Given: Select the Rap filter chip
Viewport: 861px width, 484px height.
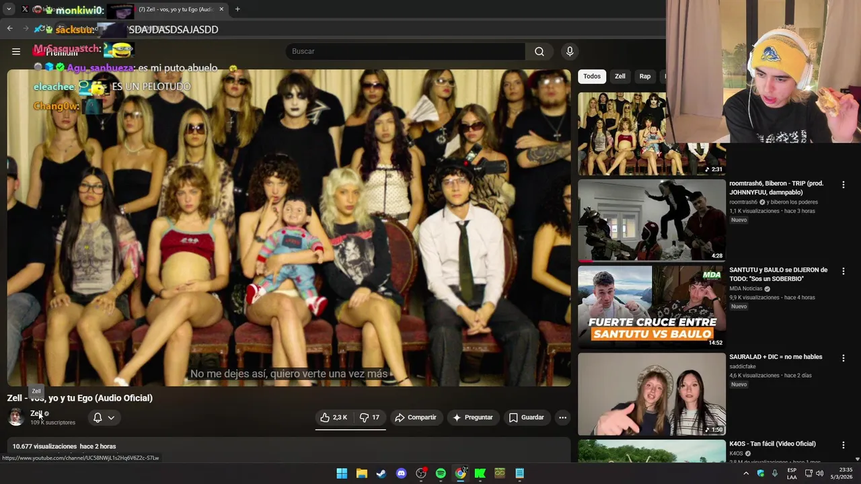Looking at the screenshot, I should 645,76.
